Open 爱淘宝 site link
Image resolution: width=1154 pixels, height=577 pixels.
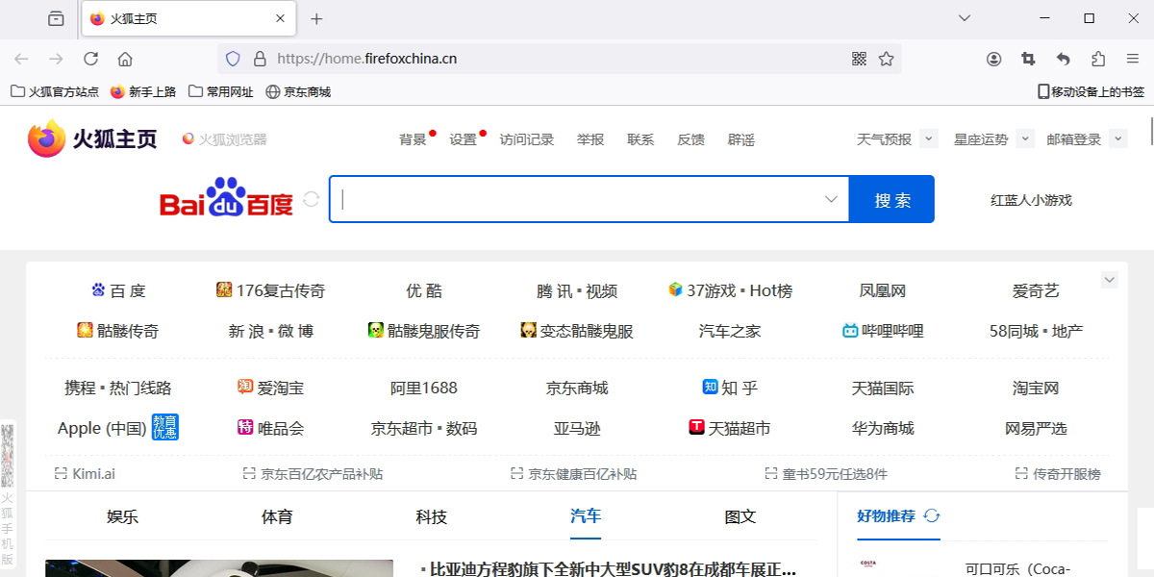pyautogui.click(x=270, y=388)
